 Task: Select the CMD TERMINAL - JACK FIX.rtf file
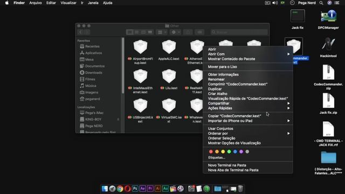pos(328,129)
